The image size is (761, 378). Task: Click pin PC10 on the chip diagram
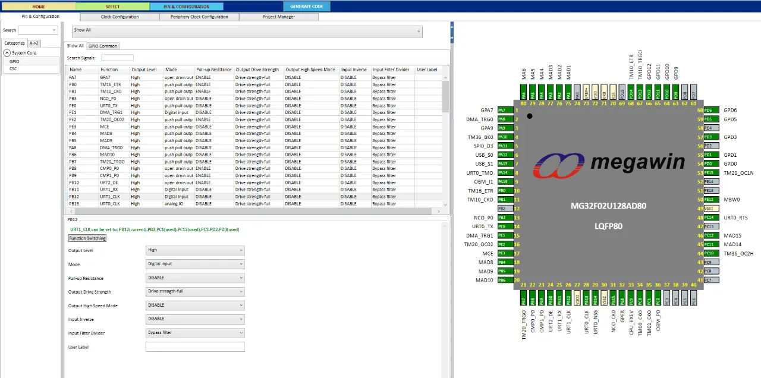[x=712, y=253]
